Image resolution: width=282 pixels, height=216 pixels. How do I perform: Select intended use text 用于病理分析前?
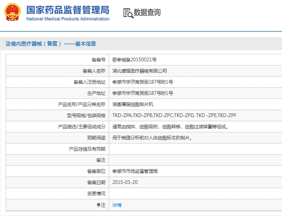coord(152,138)
